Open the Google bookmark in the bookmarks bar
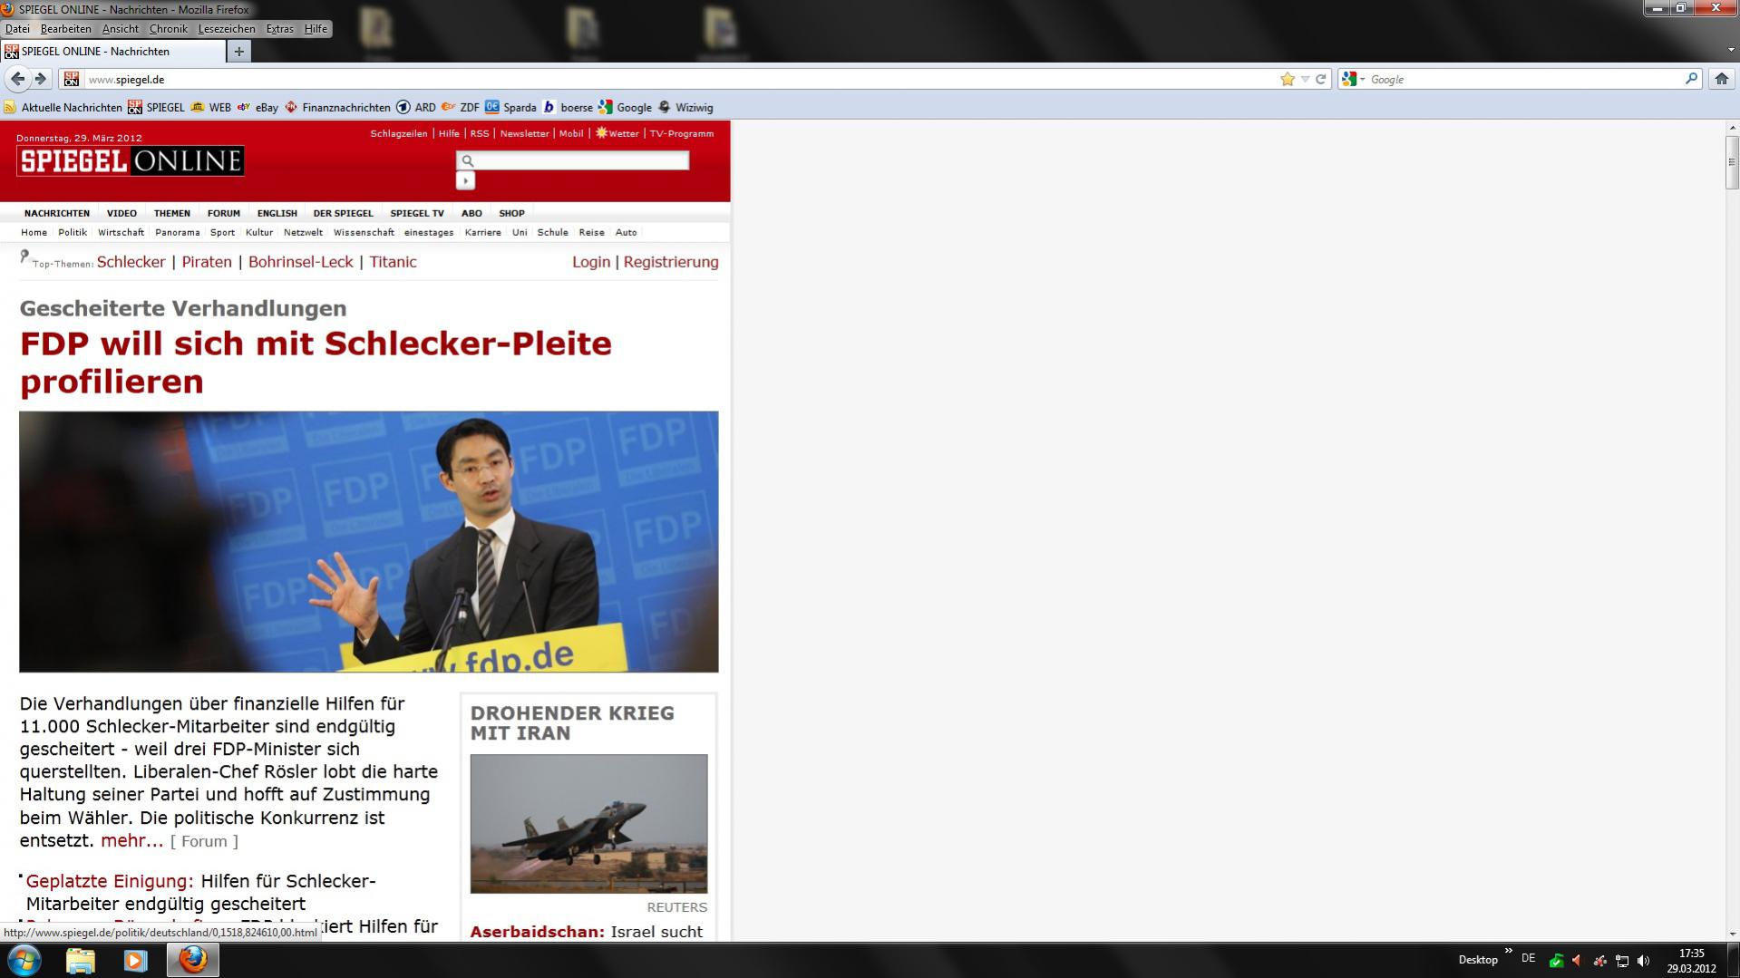Viewport: 1740px width, 978px height. [x=625, y=107]
